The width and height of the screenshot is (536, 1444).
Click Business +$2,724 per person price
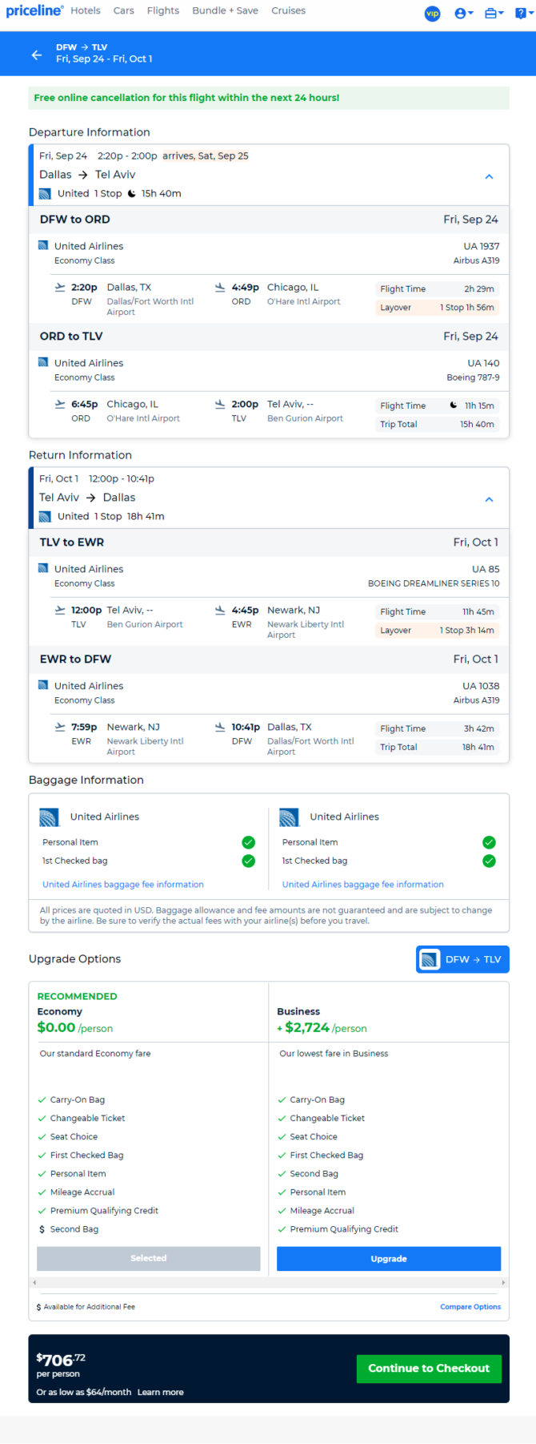(x=322, y=1027)
